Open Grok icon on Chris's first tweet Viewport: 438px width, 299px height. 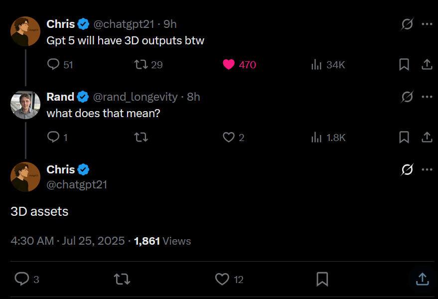click(x=407, y=24)
